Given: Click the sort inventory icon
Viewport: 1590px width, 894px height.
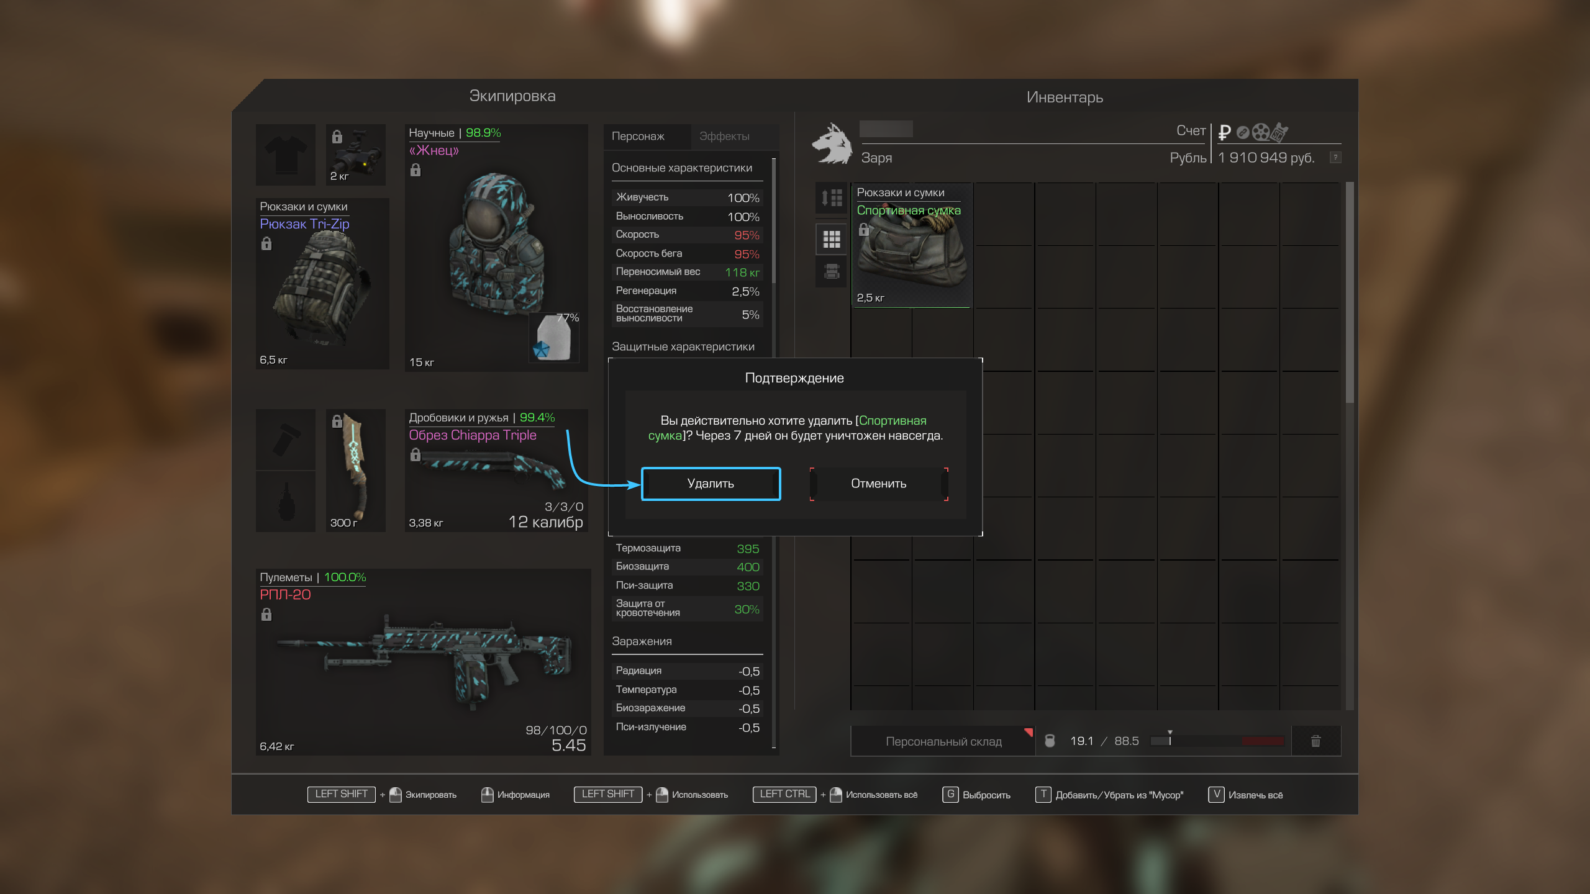Looking at the screenshot, I should click(x=831, y=198).
